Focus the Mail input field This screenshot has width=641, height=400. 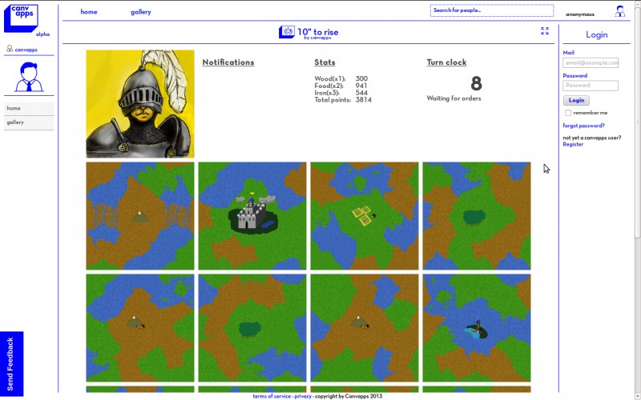click(591, 62)
